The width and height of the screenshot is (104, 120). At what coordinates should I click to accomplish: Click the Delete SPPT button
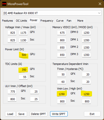coord(38,114)
